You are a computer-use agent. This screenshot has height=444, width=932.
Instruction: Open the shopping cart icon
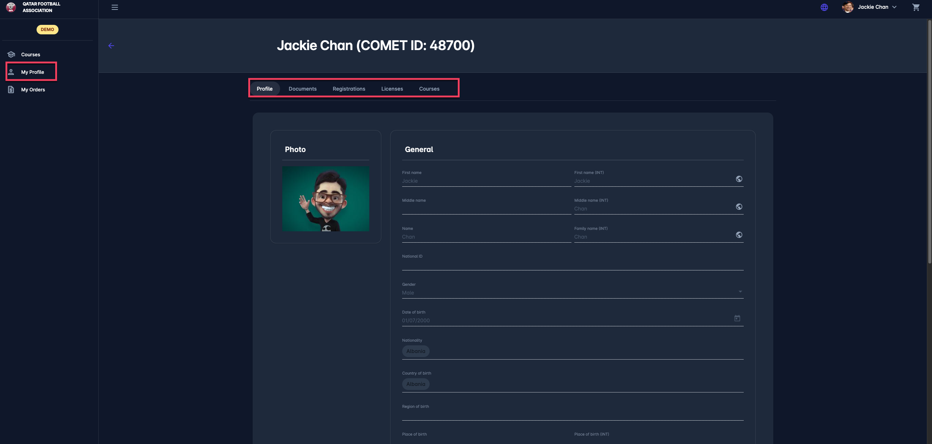point(916,7)
